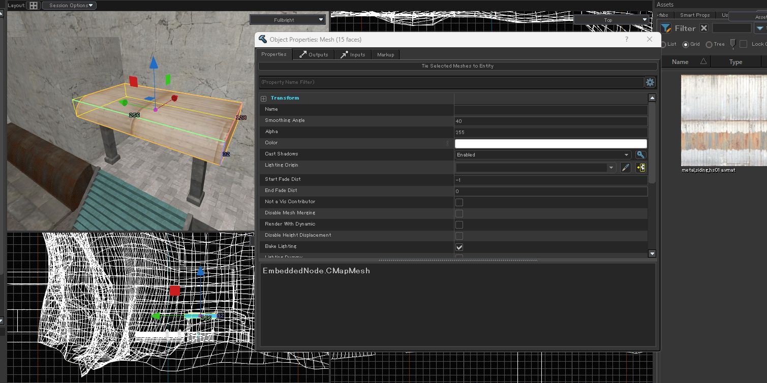Image resolution: width=767 pixels, height=383 pixels.
Task: Click the four-pane Layout grid icon
Action: click(x=34, y=6)
